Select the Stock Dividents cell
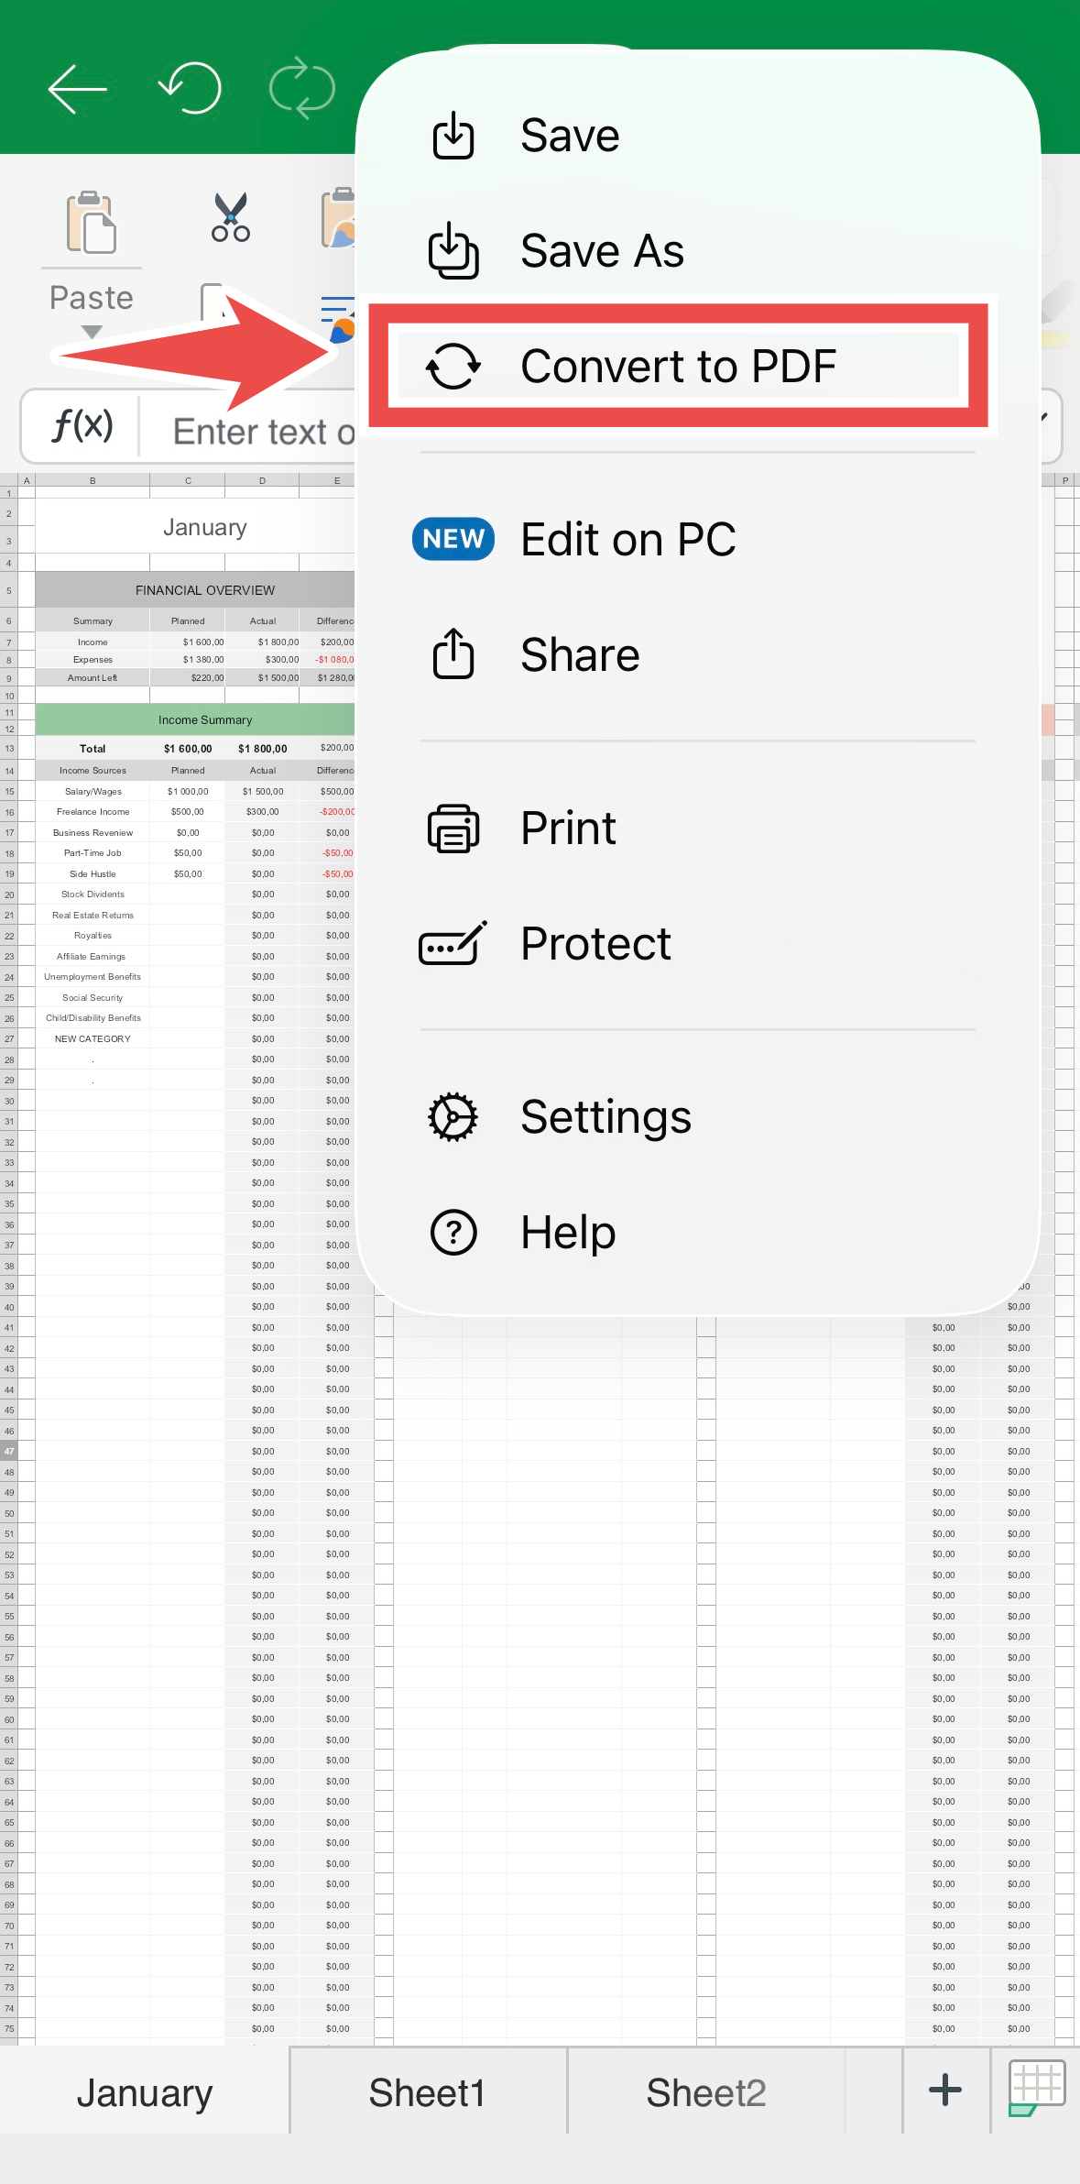 pyautogui.click(x=93, y=894)
